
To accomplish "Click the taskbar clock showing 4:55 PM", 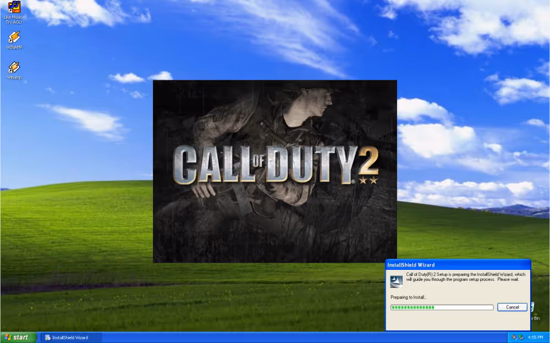I will tap(535, 337).
